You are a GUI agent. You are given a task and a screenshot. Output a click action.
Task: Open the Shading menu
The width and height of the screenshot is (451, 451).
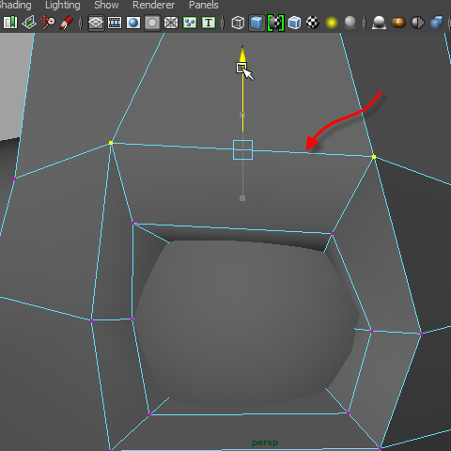coord(15,5)
